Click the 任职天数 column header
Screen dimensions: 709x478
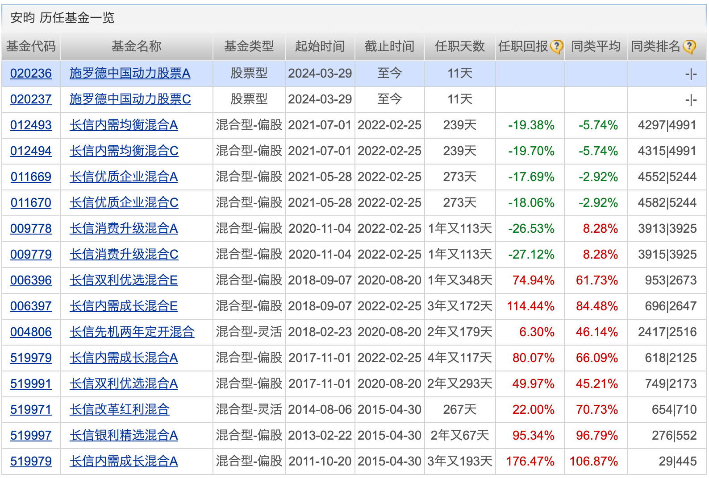460,46
